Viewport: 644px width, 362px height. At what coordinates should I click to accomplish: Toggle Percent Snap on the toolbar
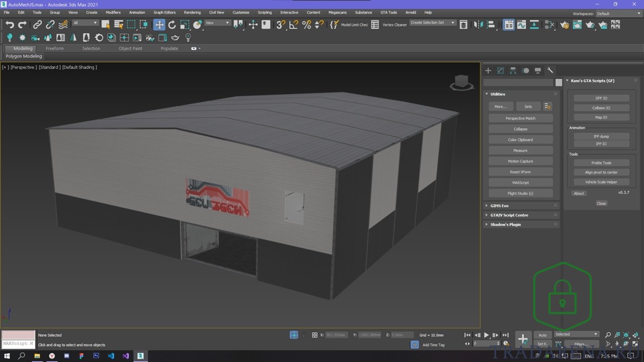306,25
